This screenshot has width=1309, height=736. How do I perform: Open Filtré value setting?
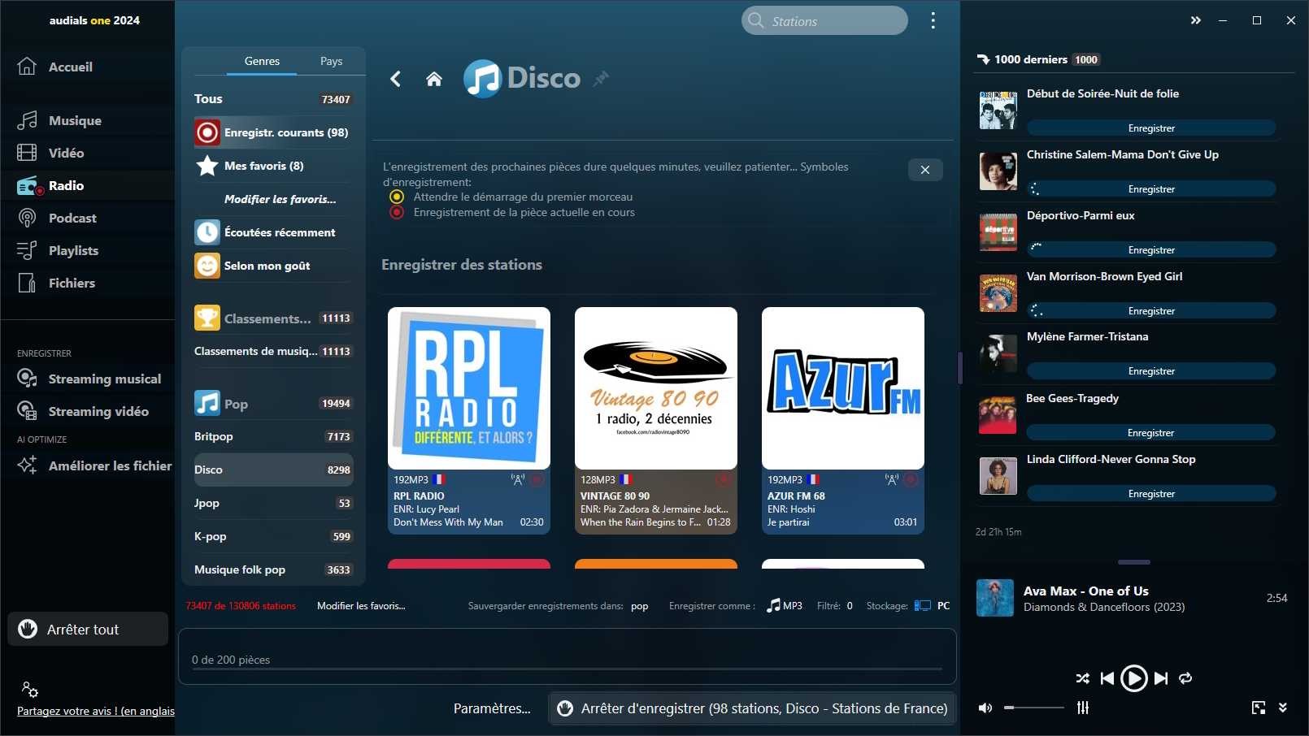850,606
